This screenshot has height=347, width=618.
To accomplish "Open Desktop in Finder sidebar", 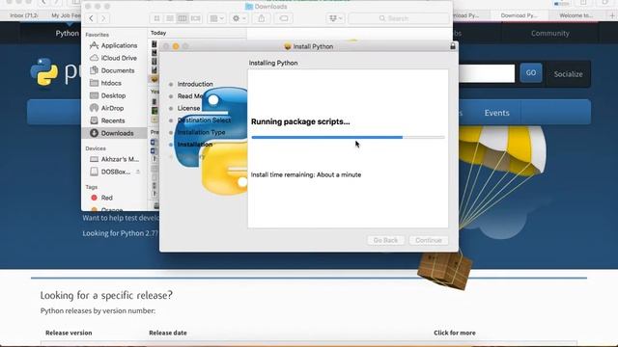I will [x=114, y=96].
